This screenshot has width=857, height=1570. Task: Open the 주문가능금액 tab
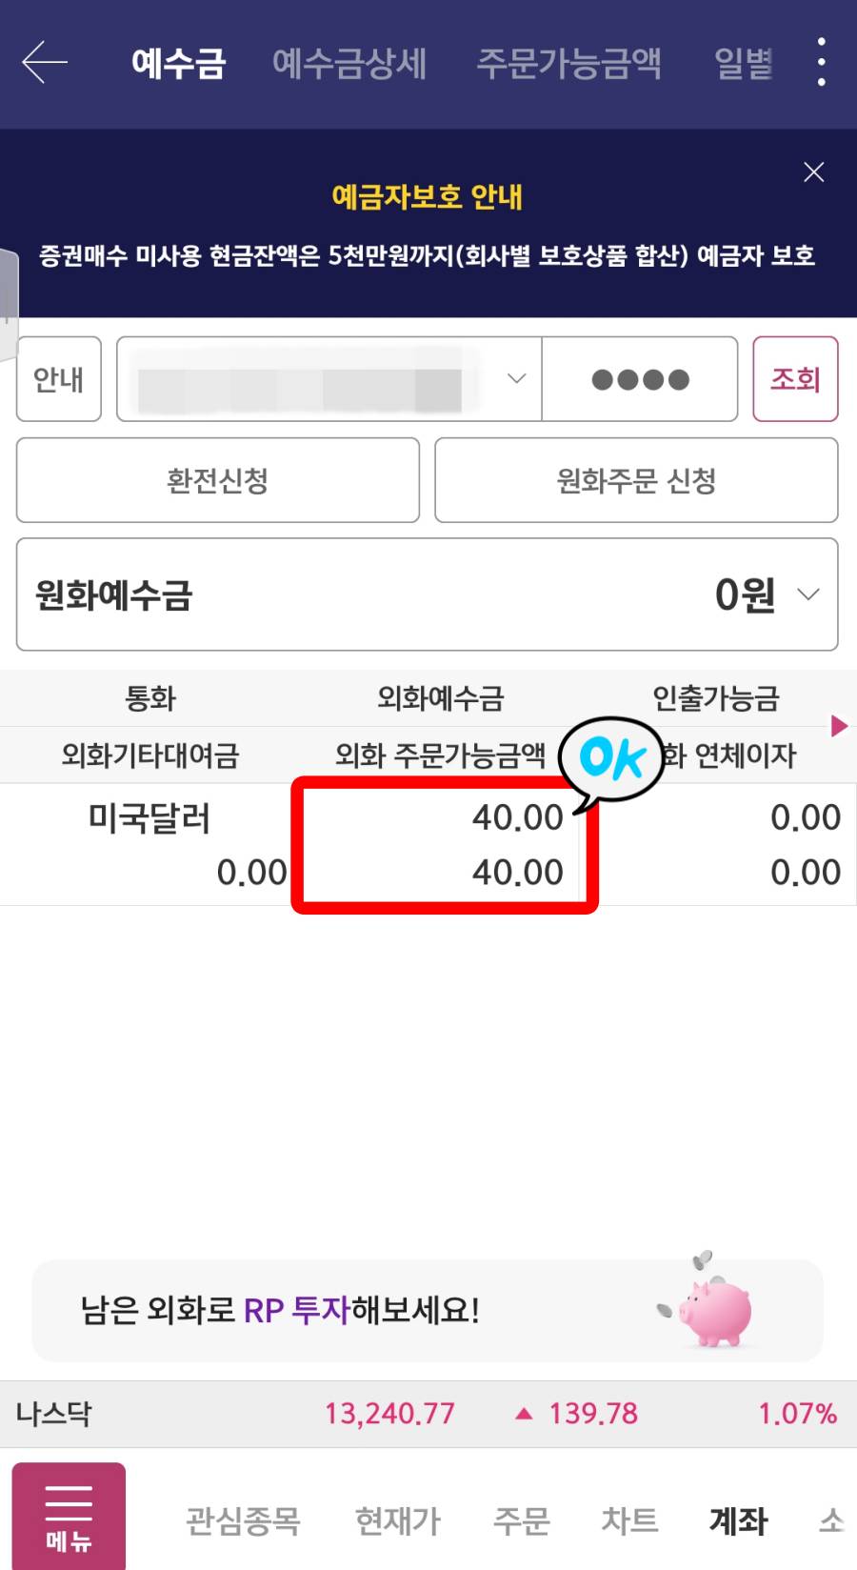pos(569,63)
